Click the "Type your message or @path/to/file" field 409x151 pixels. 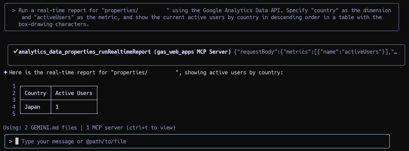pos(197,141)
